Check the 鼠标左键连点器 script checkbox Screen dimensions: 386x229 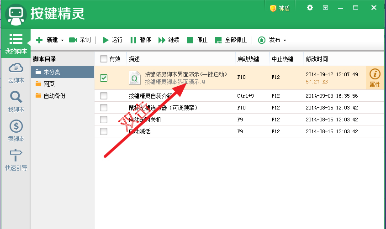pyautogui.click(x=104, y=107)
